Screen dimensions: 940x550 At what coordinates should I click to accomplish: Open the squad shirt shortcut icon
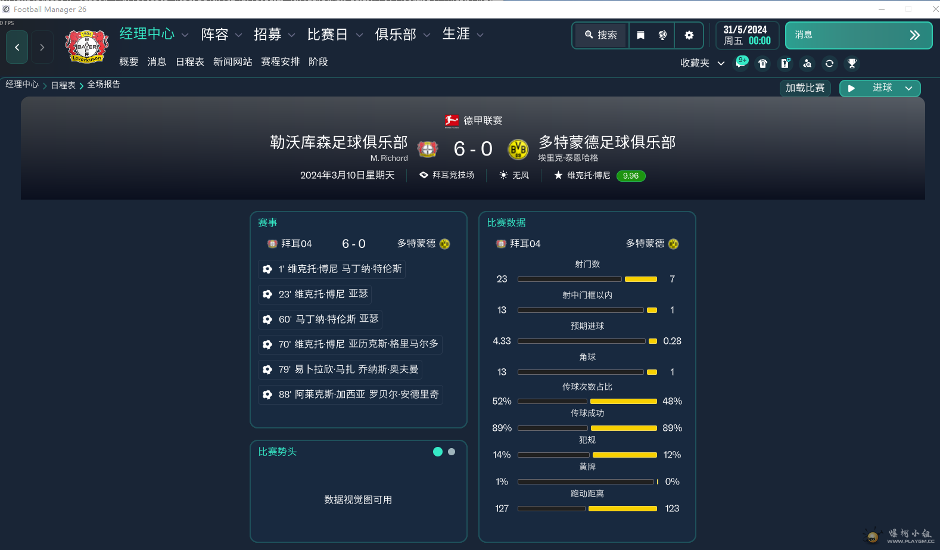762,63
